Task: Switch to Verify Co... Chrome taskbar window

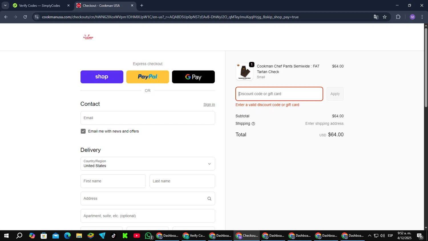Action: pos(194,236)
